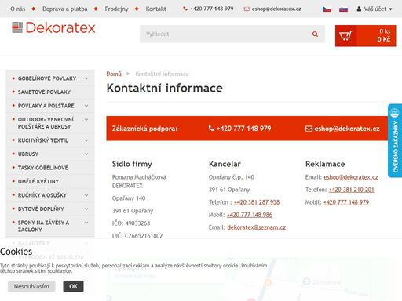
Task: Click Sídlo firmy heading
Action: coord(132,164)
